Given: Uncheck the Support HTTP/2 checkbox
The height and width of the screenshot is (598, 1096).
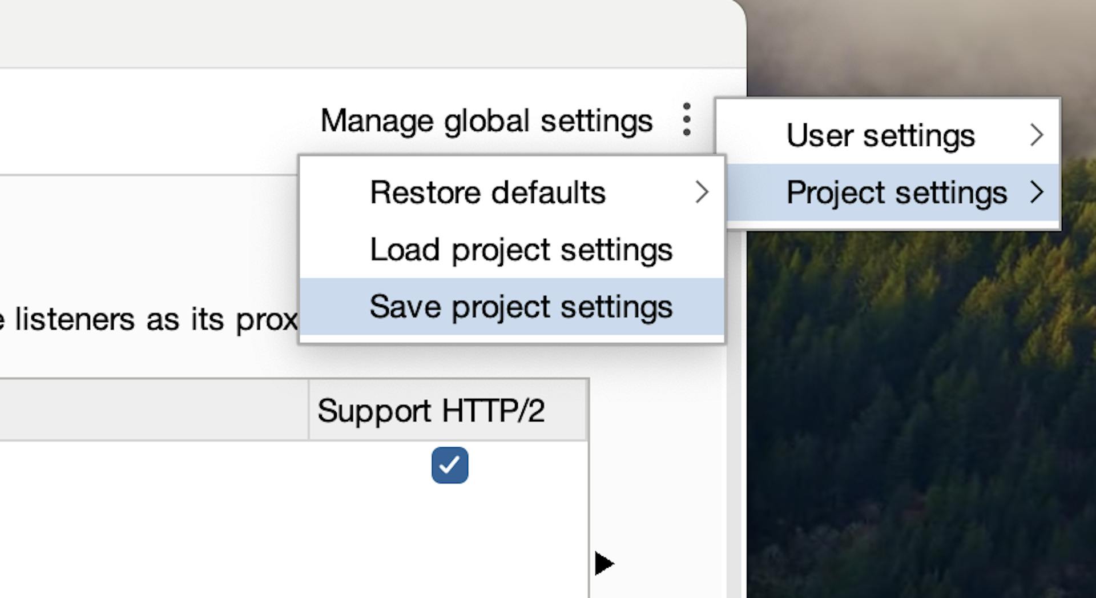Looking at the screenshot, I should click(x=450, y=465).
